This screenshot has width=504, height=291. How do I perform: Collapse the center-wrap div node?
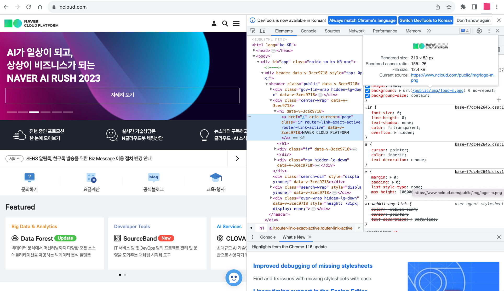[271, 100]
